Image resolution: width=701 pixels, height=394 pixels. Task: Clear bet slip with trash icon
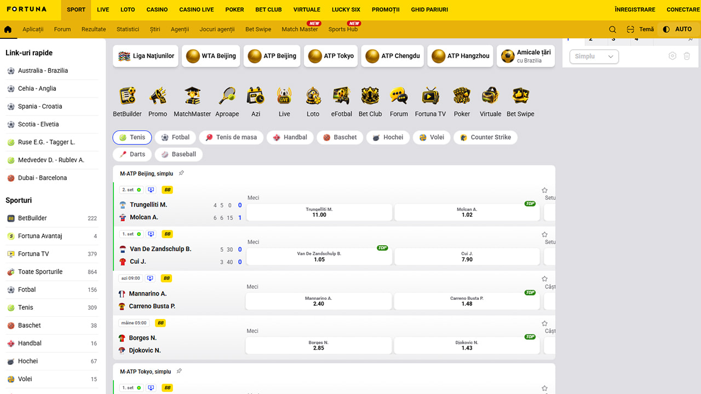tap(687, 56)
